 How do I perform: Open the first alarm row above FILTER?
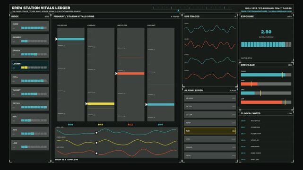click(210, 98)
